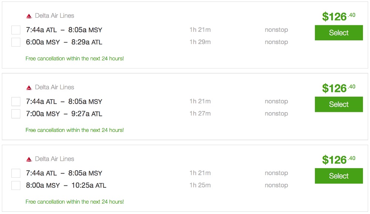This screenshot has width=370, height=214.
Task: Select the flight returning at 7:00a
Action: [339, 104]
